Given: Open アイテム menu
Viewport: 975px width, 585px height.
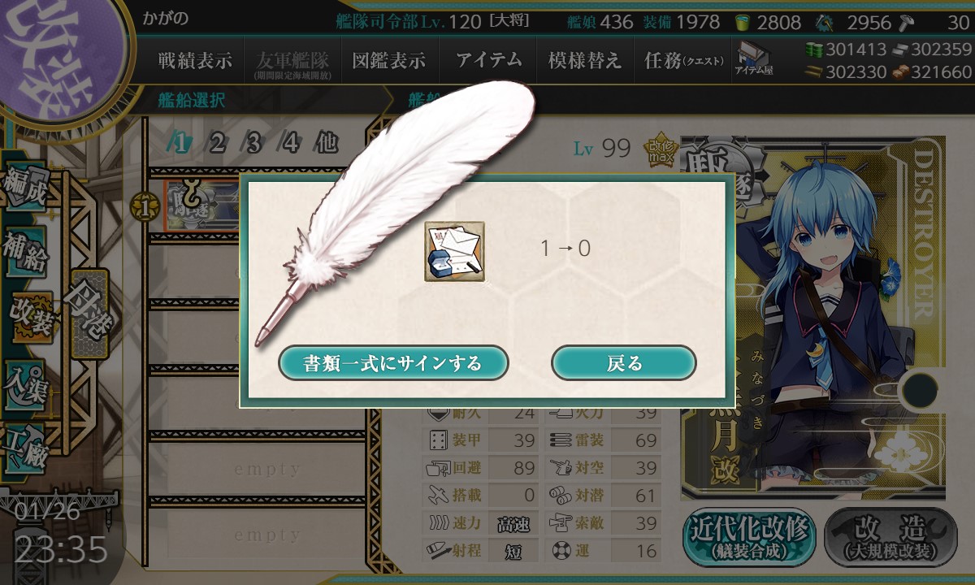Looking at the screenshot, I should point(489,60).
